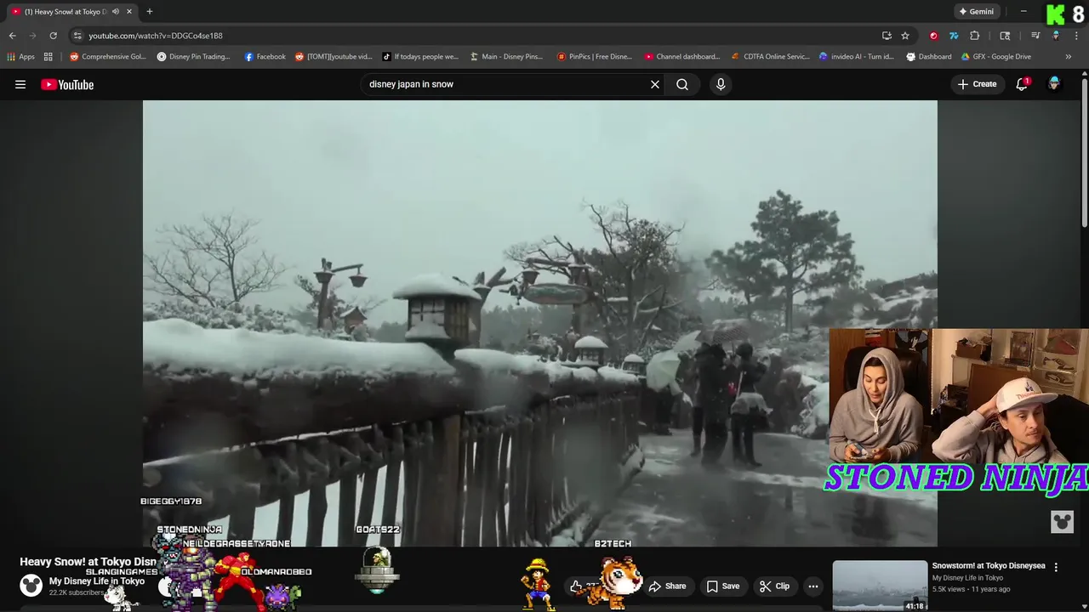
Task: Save the video to a playlist
Action: point(723,586)
